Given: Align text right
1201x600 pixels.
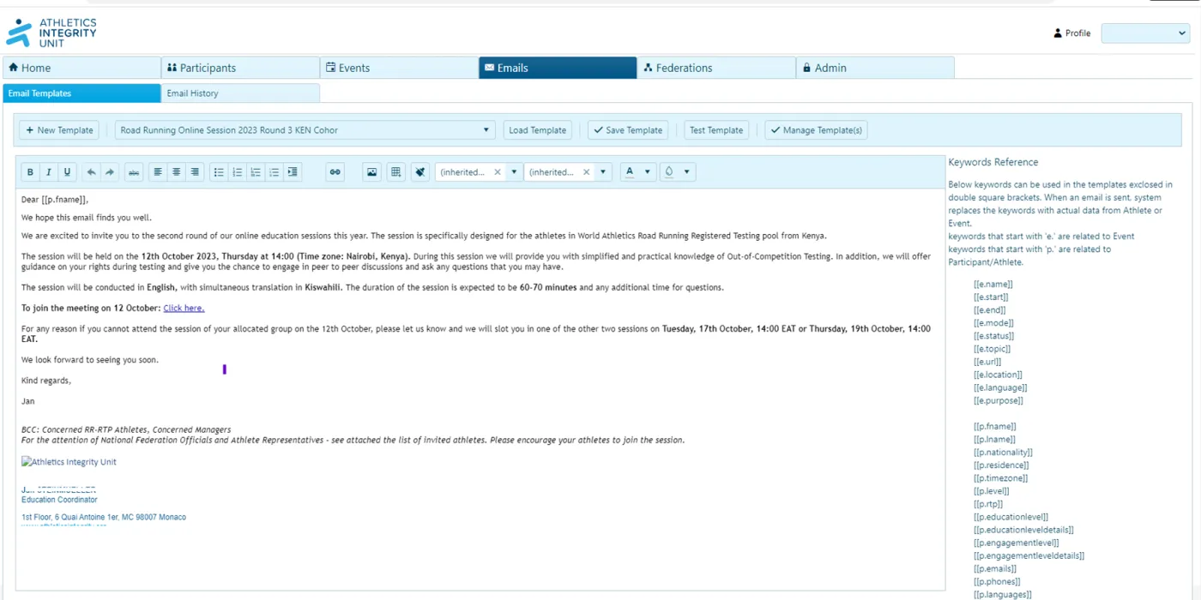Looking at the screenshot, I should [195, 172].
